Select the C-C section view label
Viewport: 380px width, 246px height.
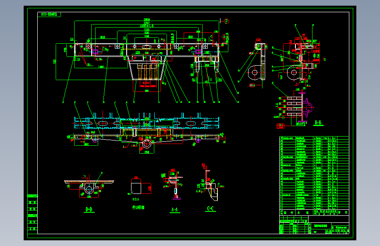(210, 209)
